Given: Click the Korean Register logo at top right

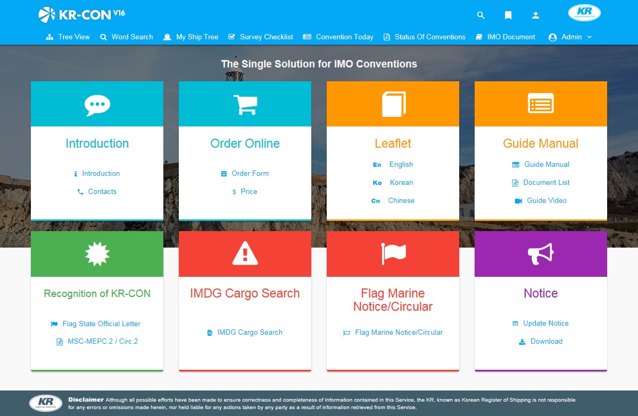Looking at the screenshot, I should [584, 13].
